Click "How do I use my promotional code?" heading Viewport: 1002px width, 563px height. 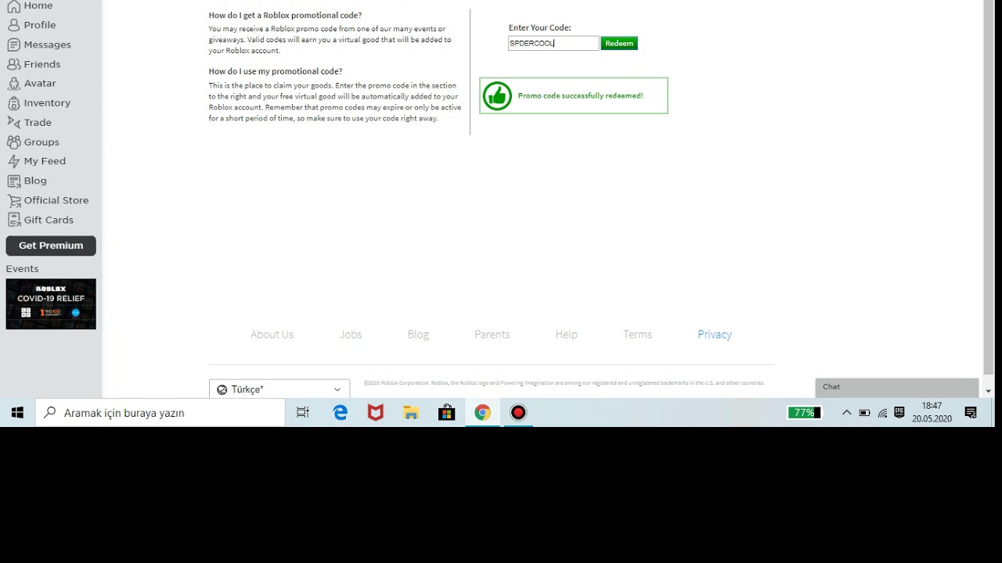coord(276,71)
